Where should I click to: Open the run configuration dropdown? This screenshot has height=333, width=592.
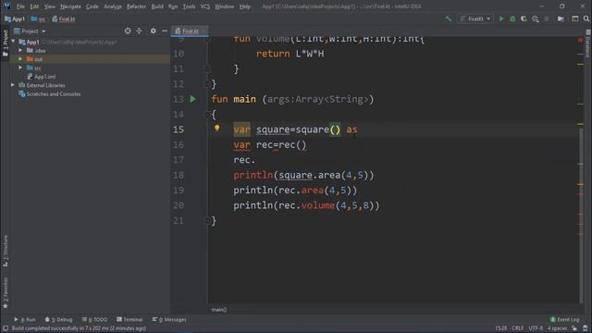point(475,18)
